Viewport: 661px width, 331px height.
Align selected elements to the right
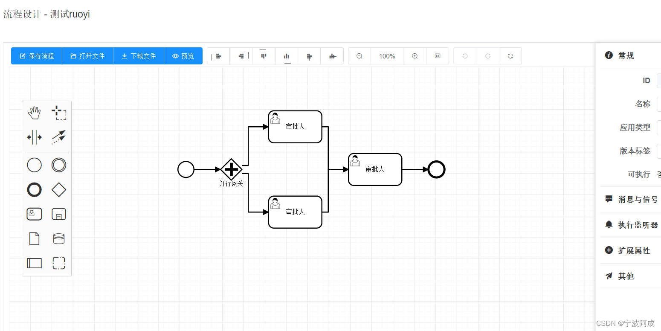(x=241, y=56)
